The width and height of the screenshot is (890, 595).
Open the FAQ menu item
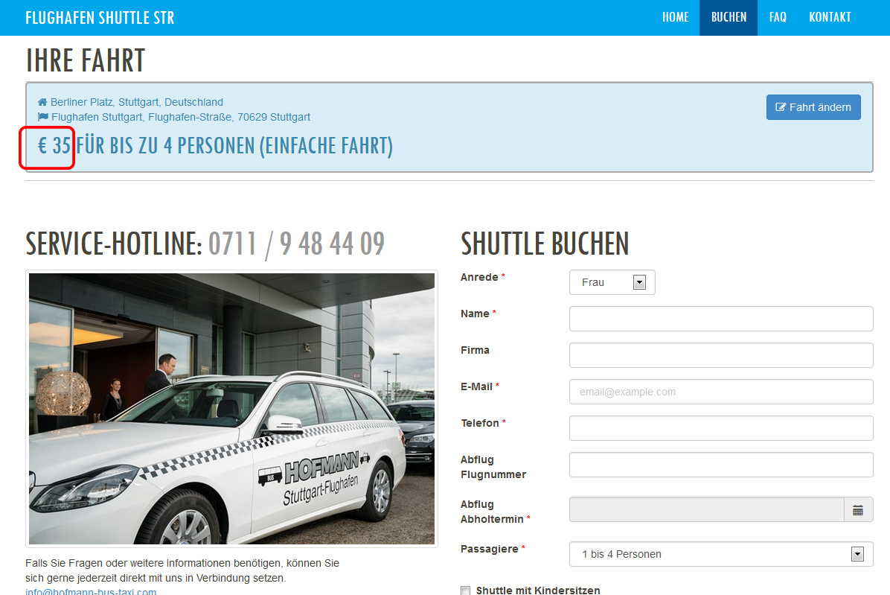click(778, 18)
